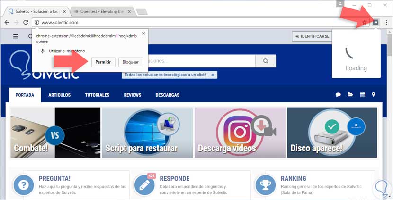Open a new tab with the new-tab button

point(142,12)
